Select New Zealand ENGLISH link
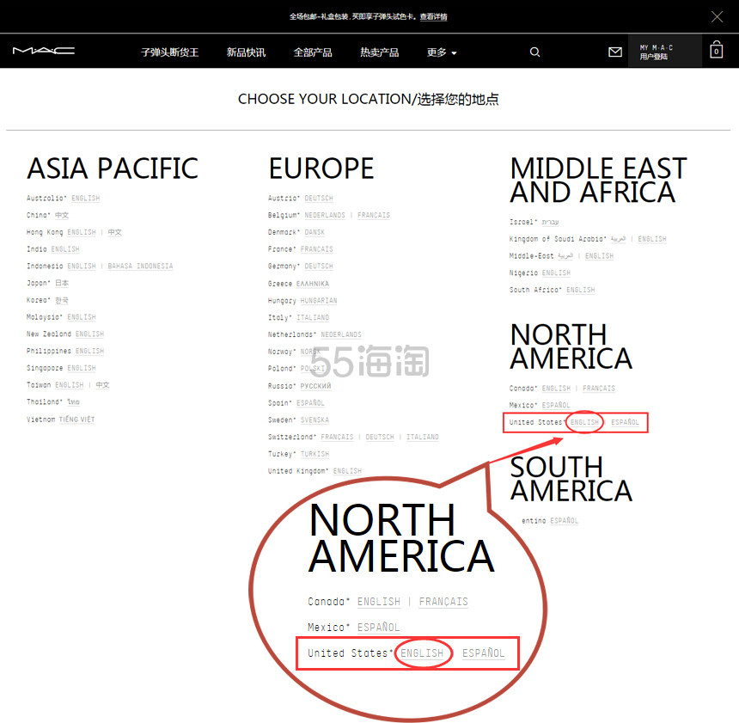Viewport: 739px width, 723px height. click(89, 334)
